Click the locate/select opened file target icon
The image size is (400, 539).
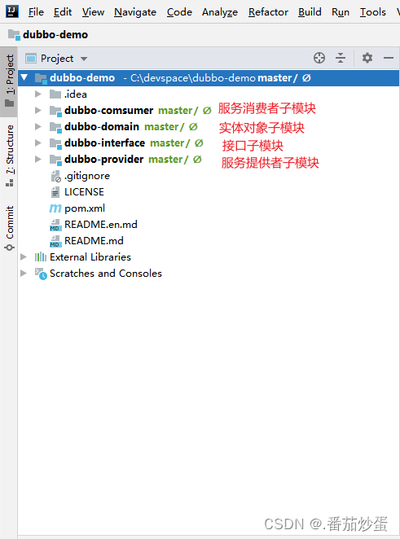pyautogui.click(x=319, y=58)
